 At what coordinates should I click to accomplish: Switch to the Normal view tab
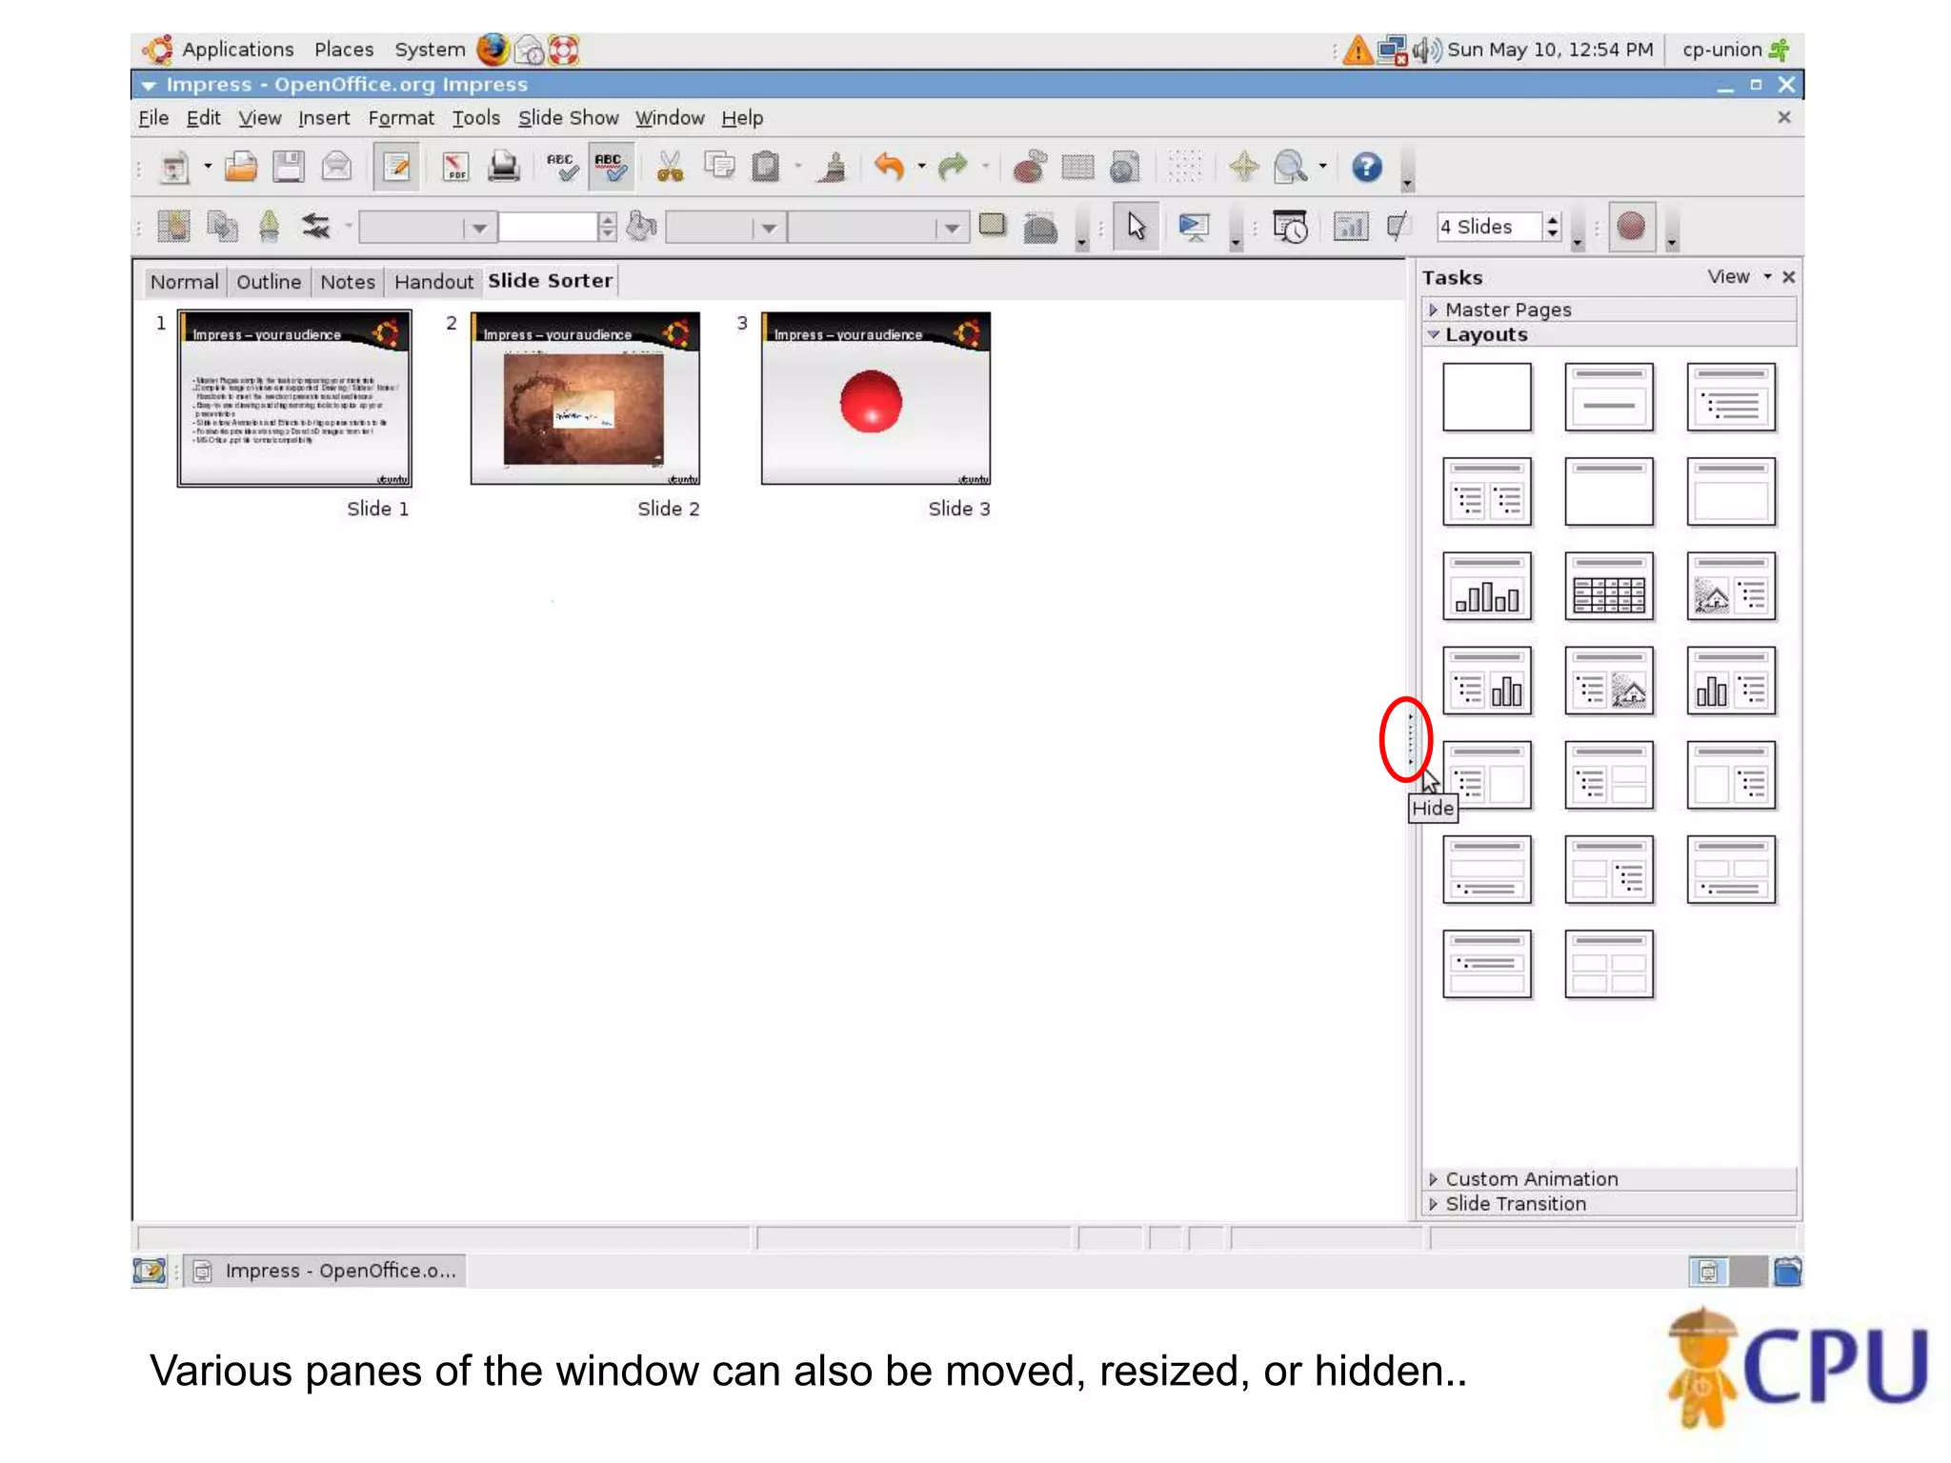tap(185, 282)
